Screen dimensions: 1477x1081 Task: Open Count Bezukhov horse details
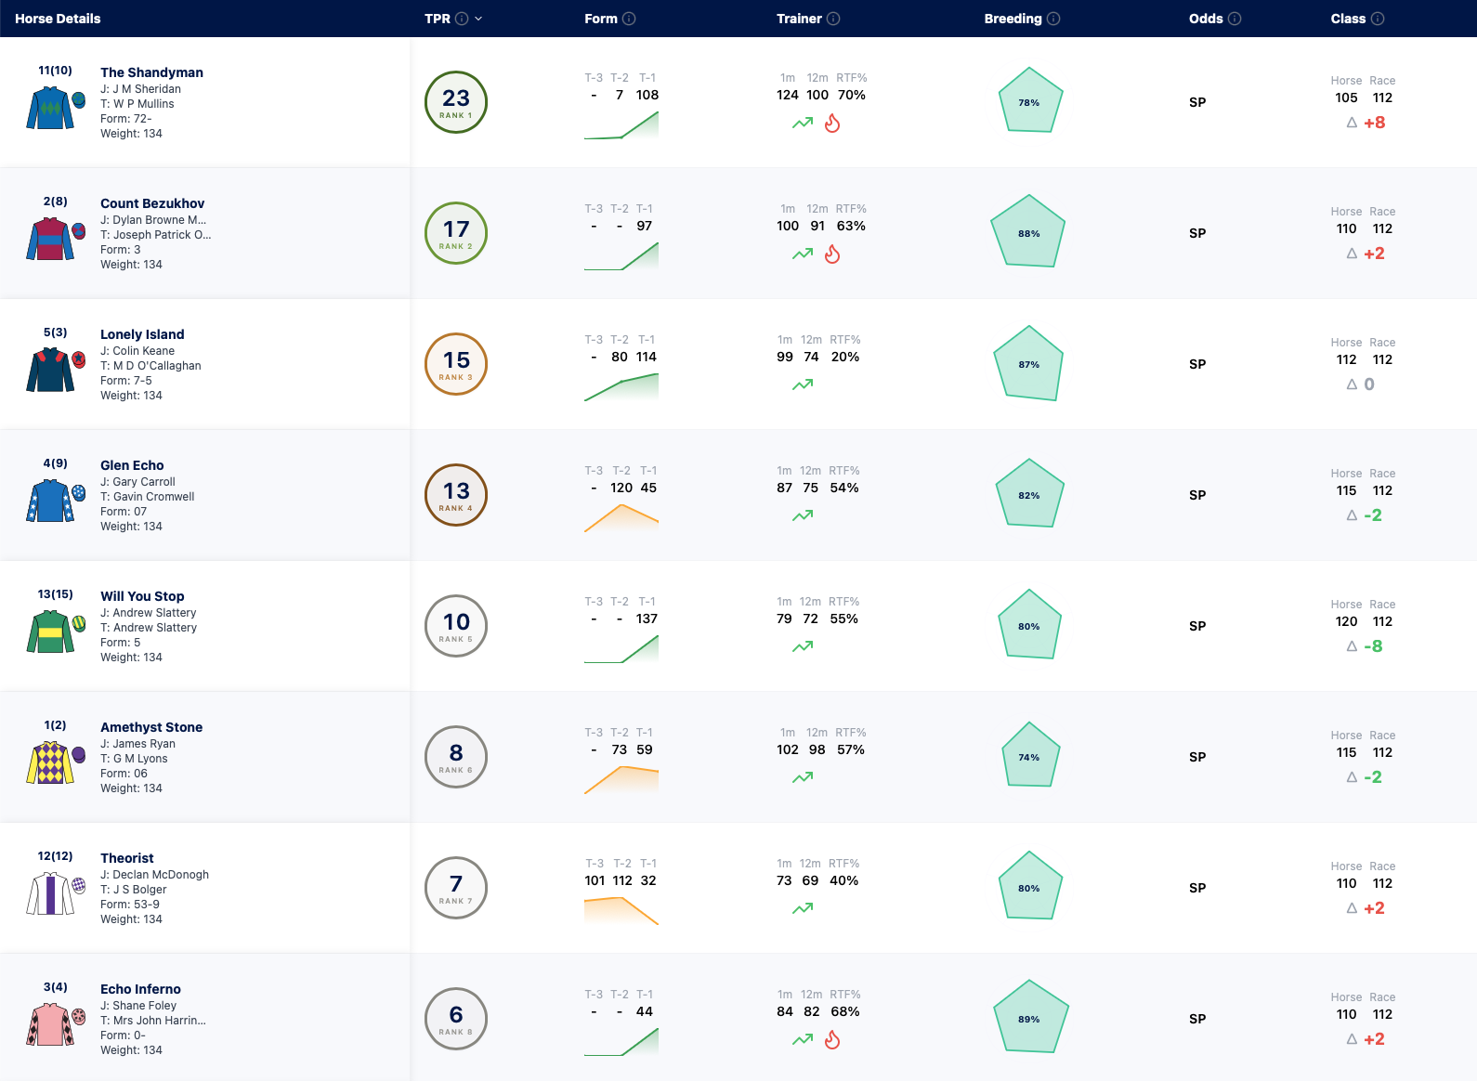click(152, 203)
